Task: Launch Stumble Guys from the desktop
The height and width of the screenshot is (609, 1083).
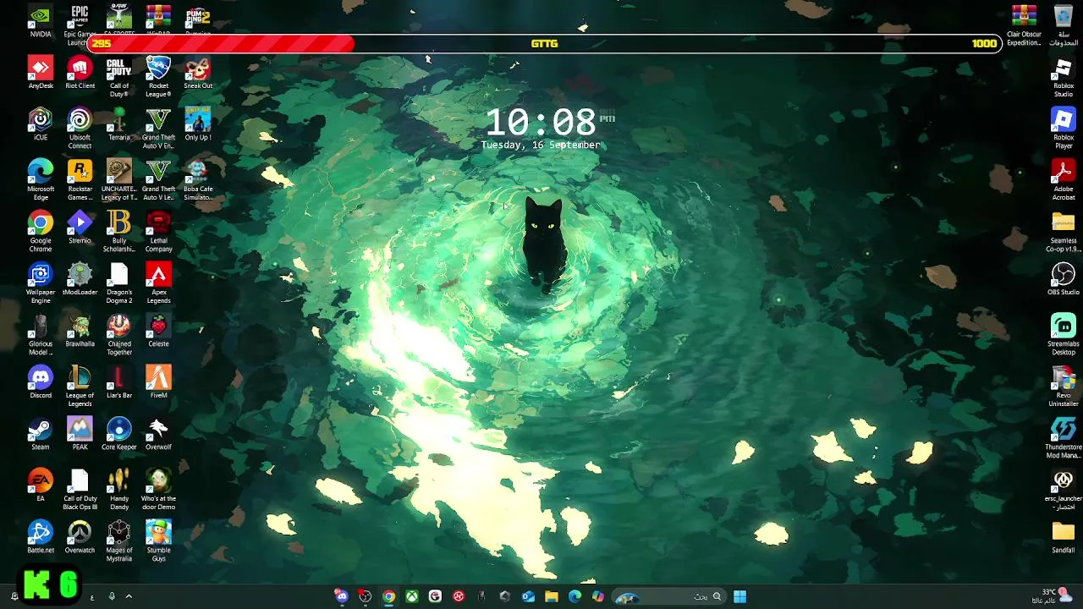Action: [x=158, y=540]
